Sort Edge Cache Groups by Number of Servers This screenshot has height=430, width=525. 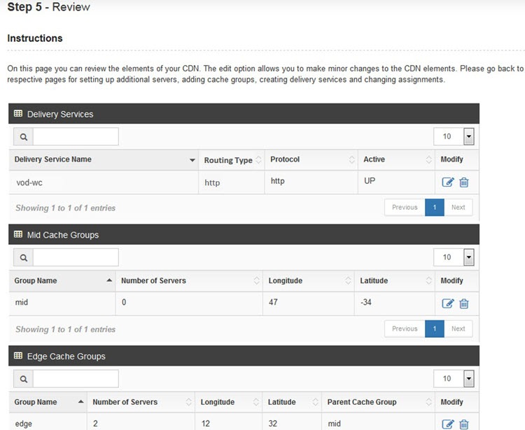[141, 402]
